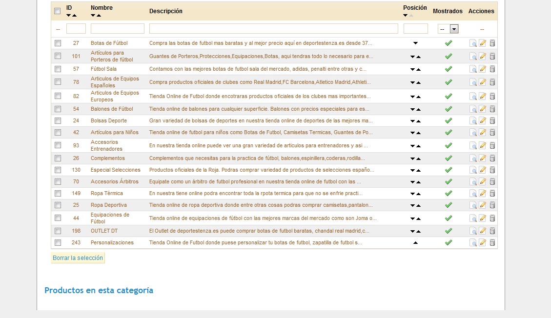Edit the Ropa Deportiva category

point(483,205)
